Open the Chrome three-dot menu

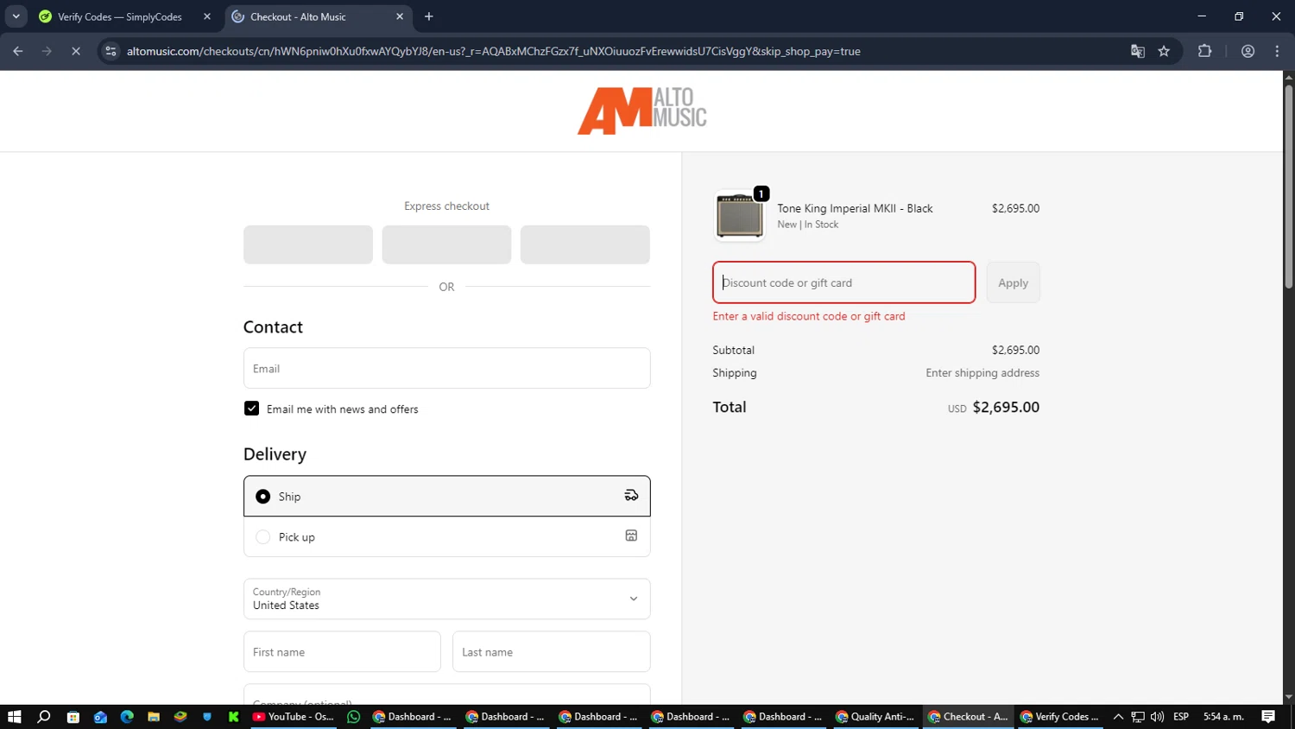tap(1277, 51)
